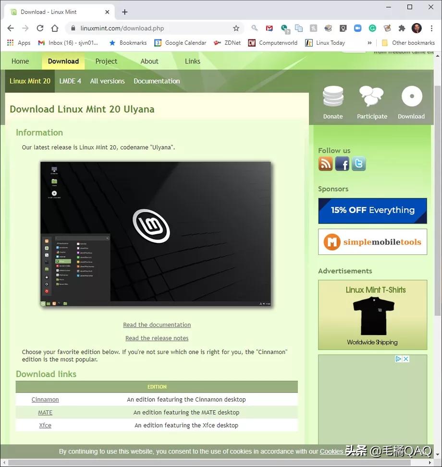Open the browser extensions puzzle icon
Image resolution: width=442 pixels, height=467 pixels.
[402, 28]
